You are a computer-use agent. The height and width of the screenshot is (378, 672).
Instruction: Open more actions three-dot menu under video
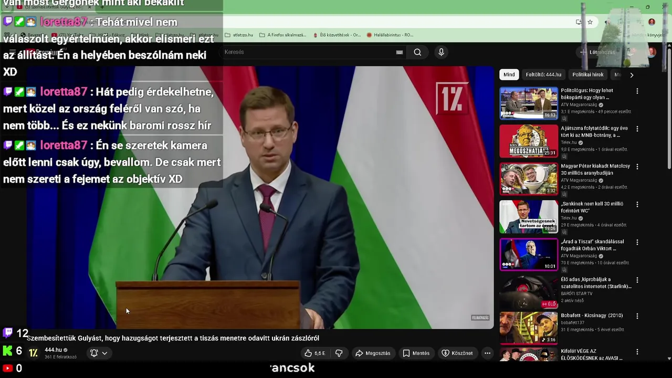tap(487, 353)
